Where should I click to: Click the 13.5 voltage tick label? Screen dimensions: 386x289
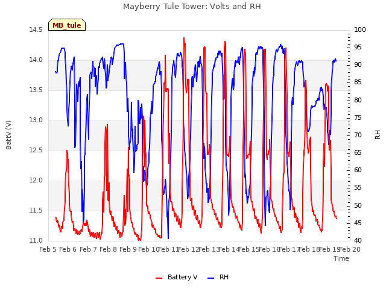tap(36, 90)
